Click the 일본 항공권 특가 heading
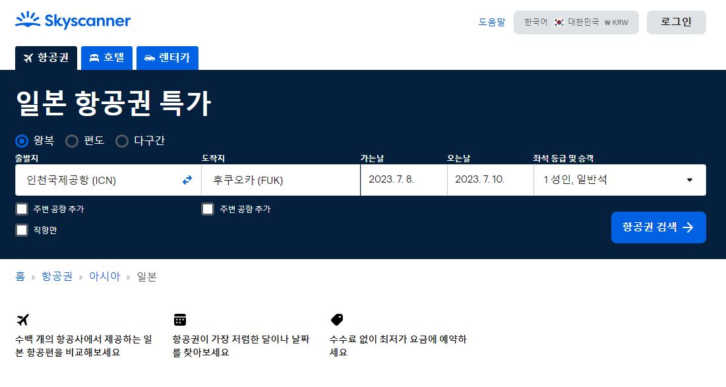 coord(113,103)
